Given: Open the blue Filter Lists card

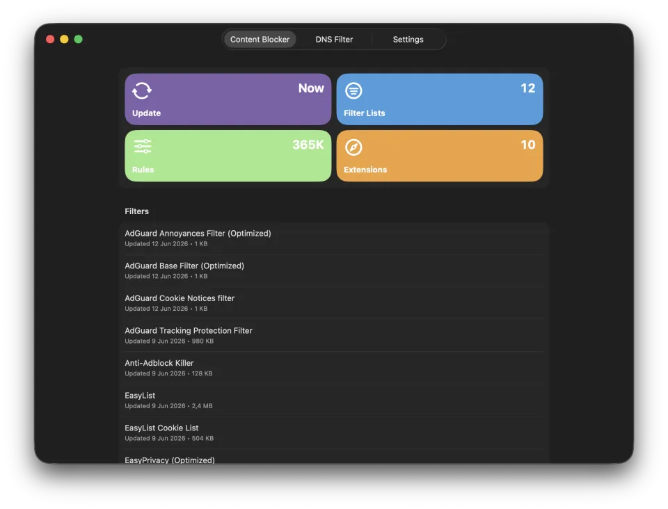Looking at the screenshot, I should click(440, 99).
